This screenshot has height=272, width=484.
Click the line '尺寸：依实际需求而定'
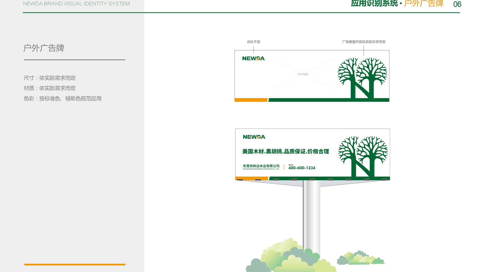tap(50, 78)
